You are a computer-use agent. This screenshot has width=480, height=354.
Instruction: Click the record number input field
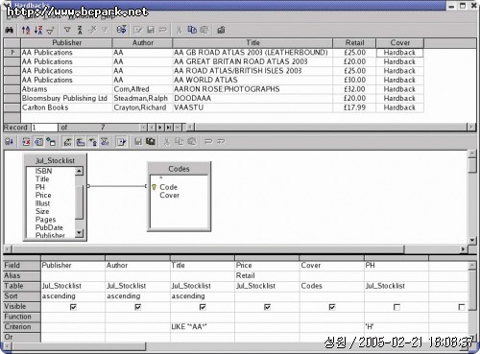pos(44,128)
